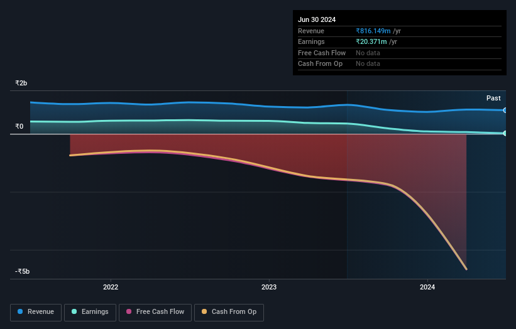Click the pink Free Cash Flow legend dot

coord(129,311)
